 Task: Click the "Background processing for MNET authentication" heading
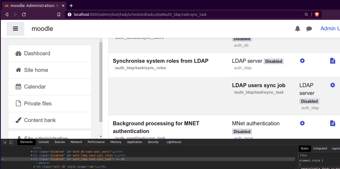(156, 127)
